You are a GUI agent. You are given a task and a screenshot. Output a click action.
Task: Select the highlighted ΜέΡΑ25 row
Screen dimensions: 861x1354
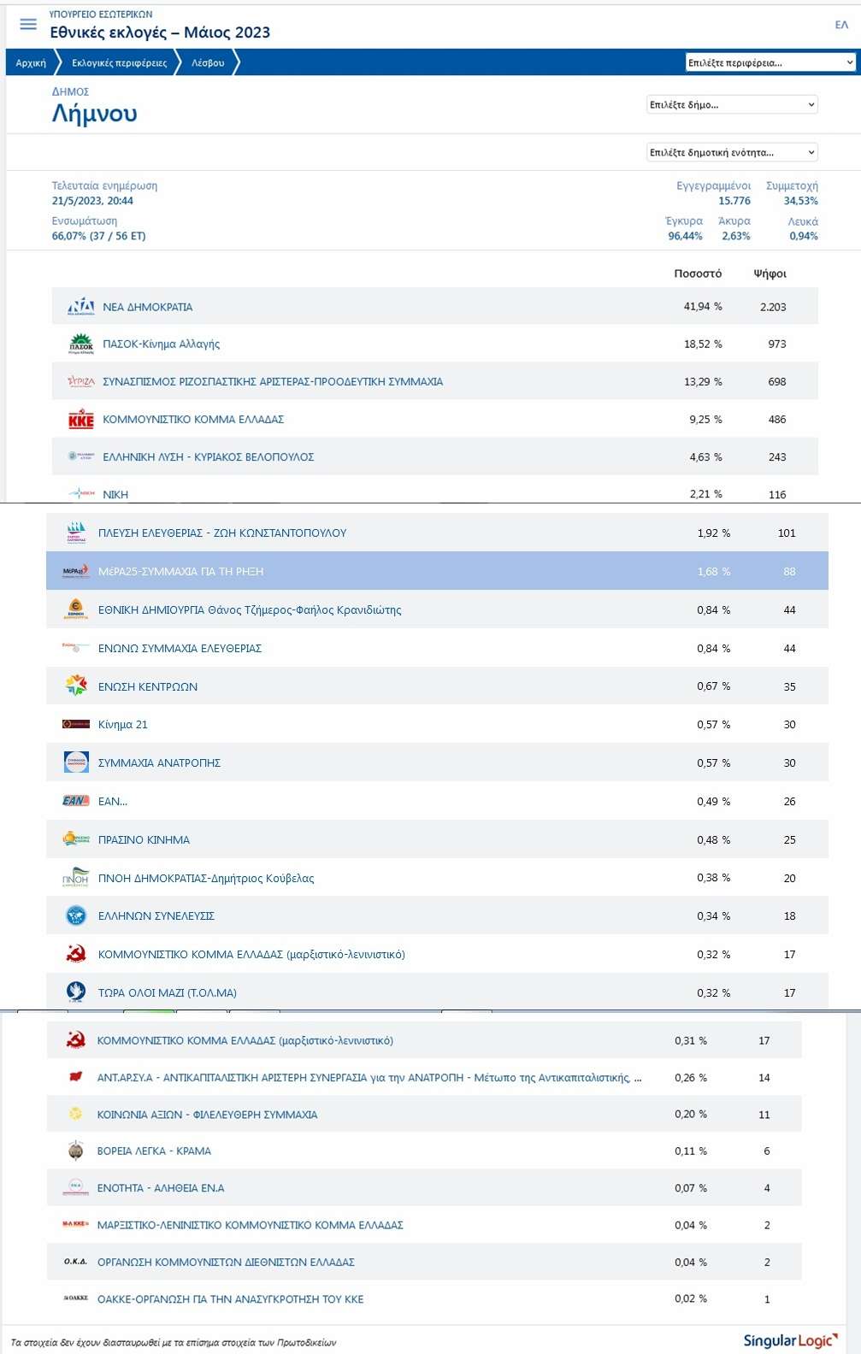tap(436, 571)
